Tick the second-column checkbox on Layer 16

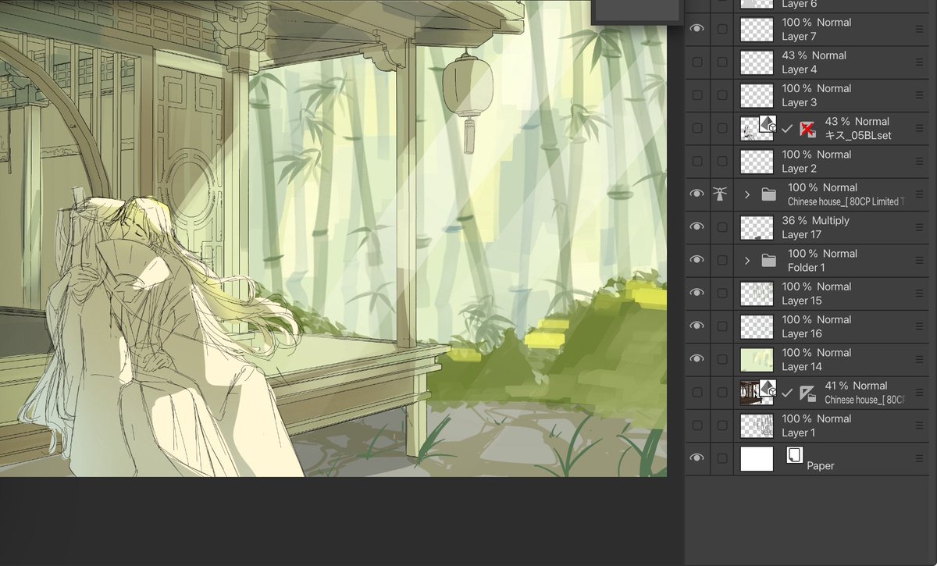[722, 326]
